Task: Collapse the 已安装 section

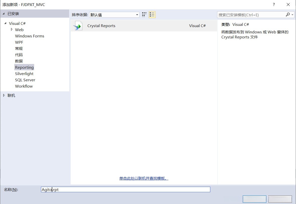Action: pyautogui.click(x=4, y=14)
